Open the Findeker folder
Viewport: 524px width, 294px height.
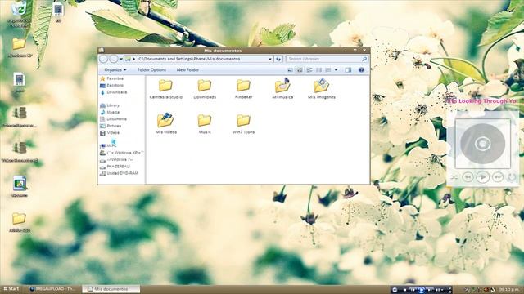pyautogui.click(x=243, y=89)
